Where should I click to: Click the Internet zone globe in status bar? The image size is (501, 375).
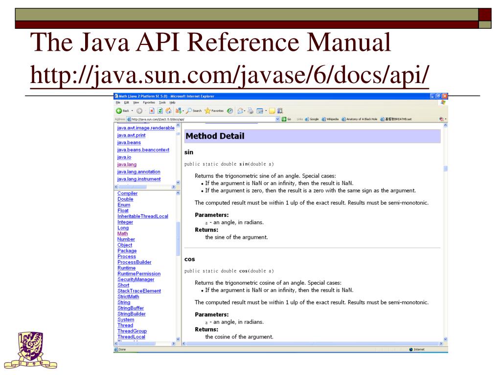click(x=411, y=350)
